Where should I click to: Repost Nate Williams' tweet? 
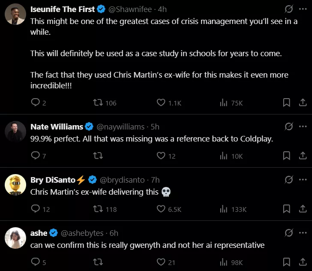click(x=98, y=156)
